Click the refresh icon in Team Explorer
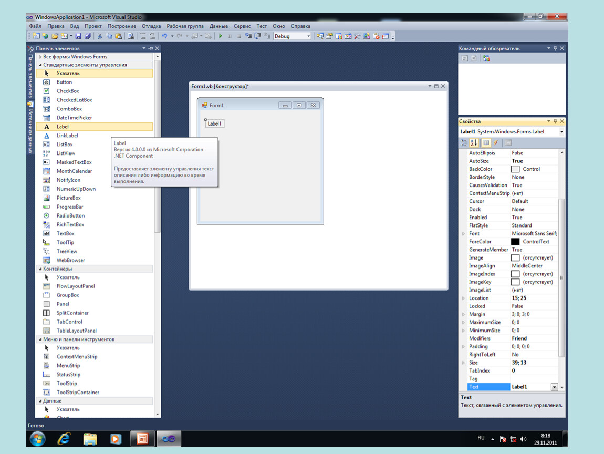Viewport: 604px width, 454px height. [465, 58]
